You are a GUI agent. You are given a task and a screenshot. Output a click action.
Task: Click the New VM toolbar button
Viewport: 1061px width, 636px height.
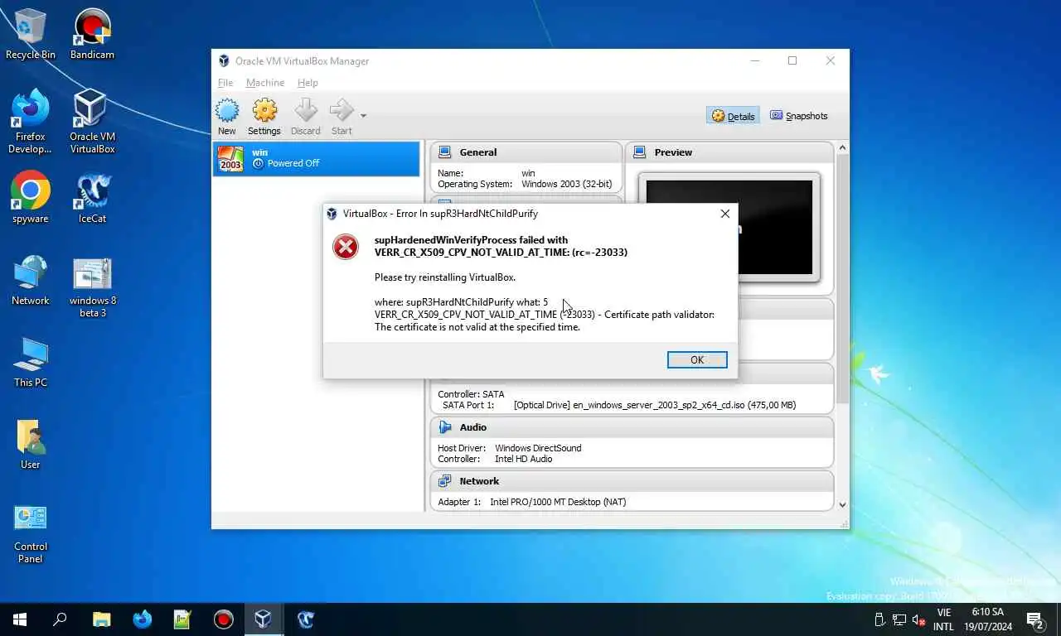coord(227,117)
